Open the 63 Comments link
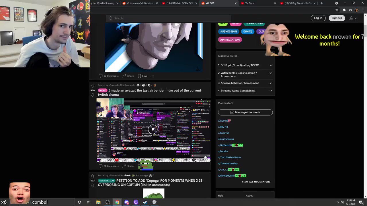367x206 pixels. [x=109, y=76]
